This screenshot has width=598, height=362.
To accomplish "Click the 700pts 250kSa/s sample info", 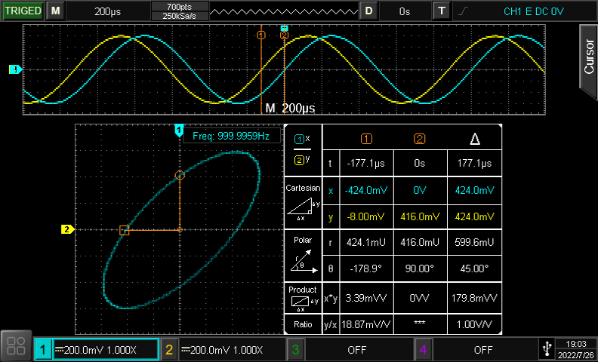I will (178, 11).
